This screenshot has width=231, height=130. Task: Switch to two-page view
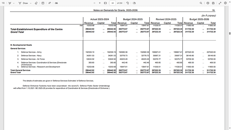[134, 3]
